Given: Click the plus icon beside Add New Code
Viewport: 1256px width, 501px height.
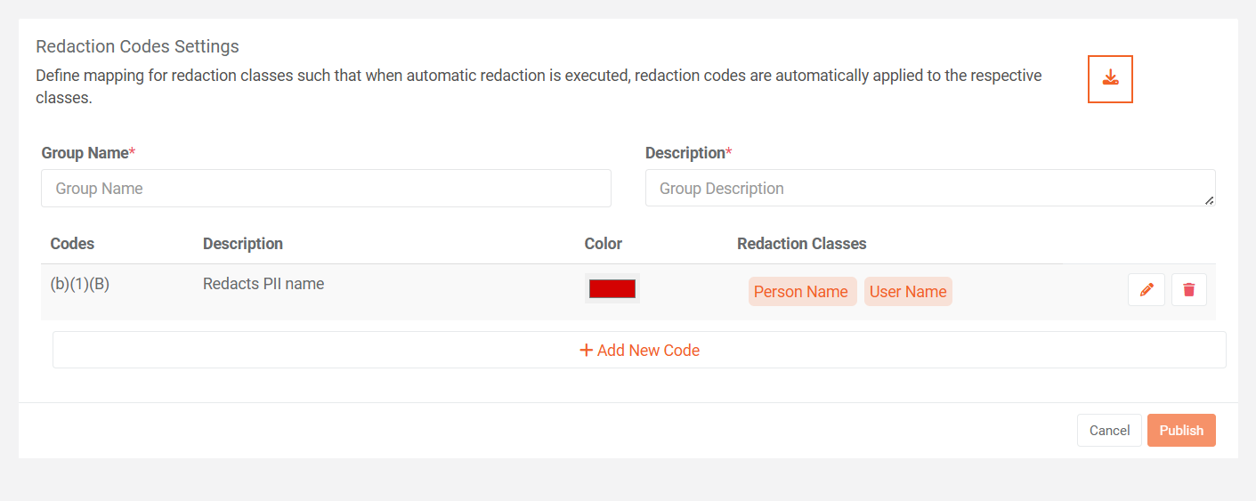Looking at the screenshot, I should pos(587,351).
